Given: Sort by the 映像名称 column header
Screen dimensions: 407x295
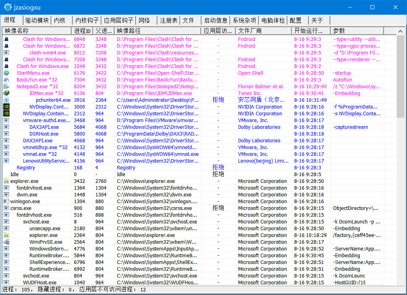Looking at the screenshot, I should tap(37, 31).
